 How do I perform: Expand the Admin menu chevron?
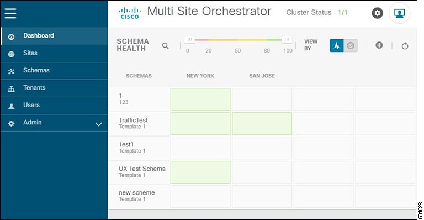point(99,124)
